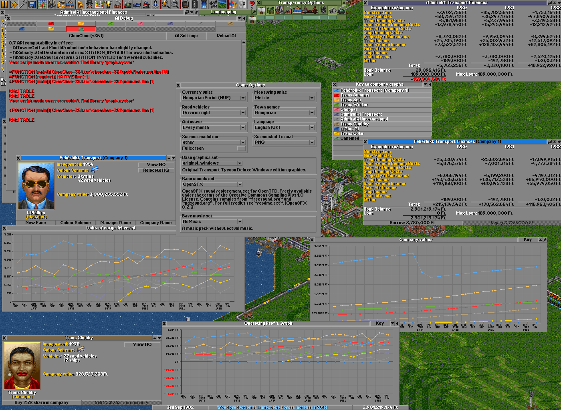561x410 pixels.
Task: Open the finances coin-stack toolbar icon
Action: click(80, 4)
